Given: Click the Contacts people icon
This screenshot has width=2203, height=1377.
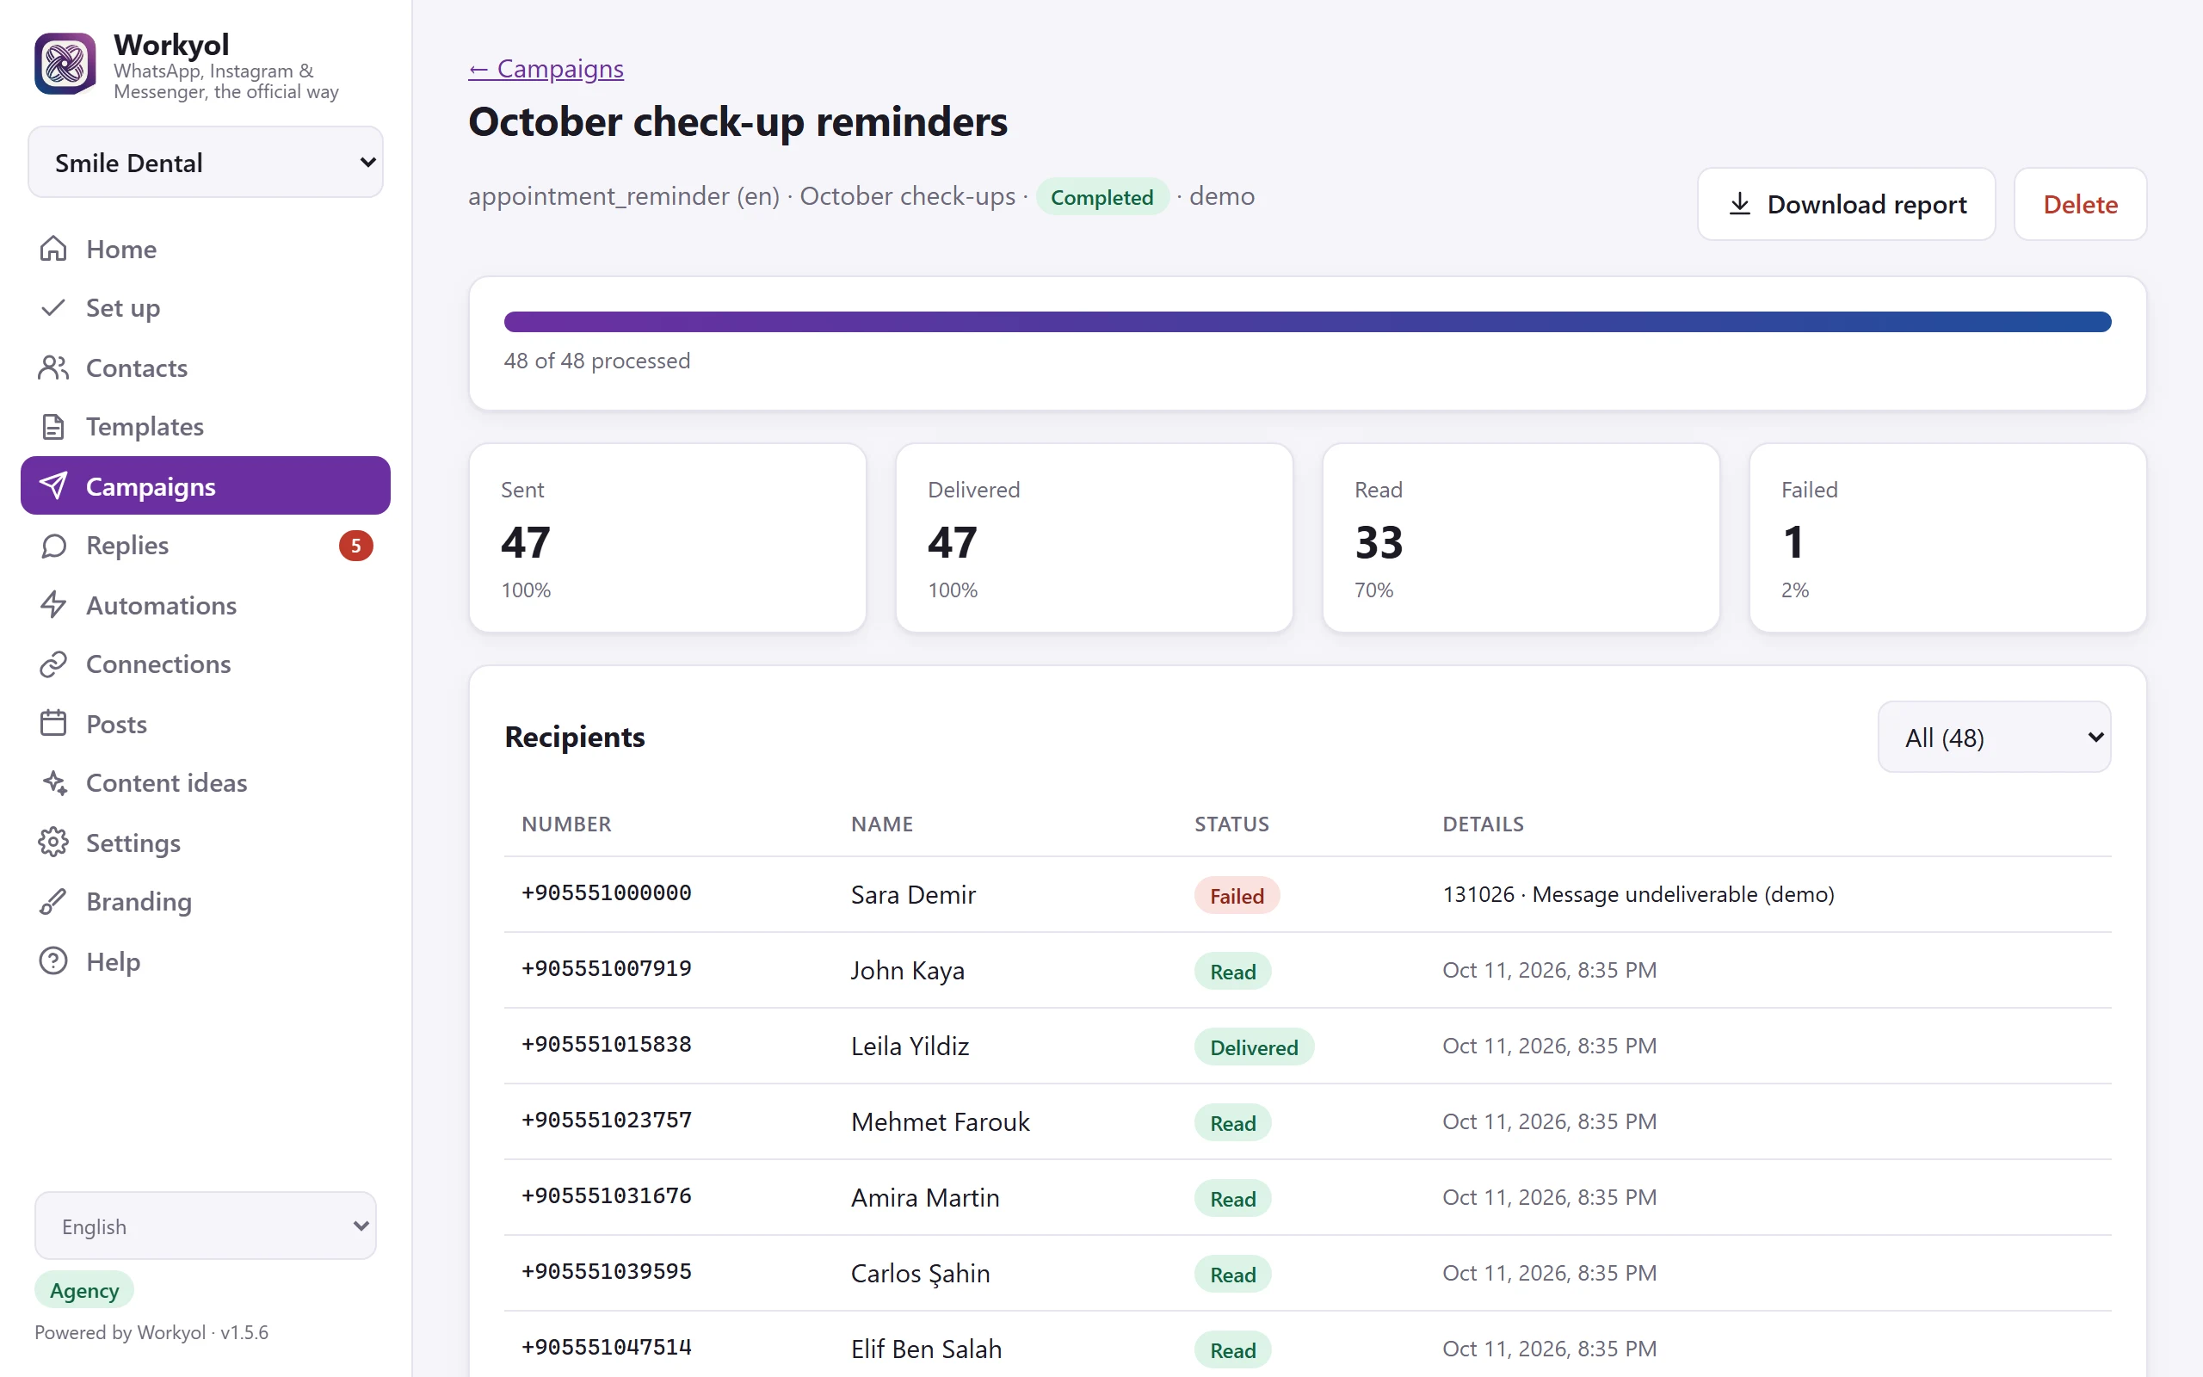Looking at the screenshot, I should [53, 368].
